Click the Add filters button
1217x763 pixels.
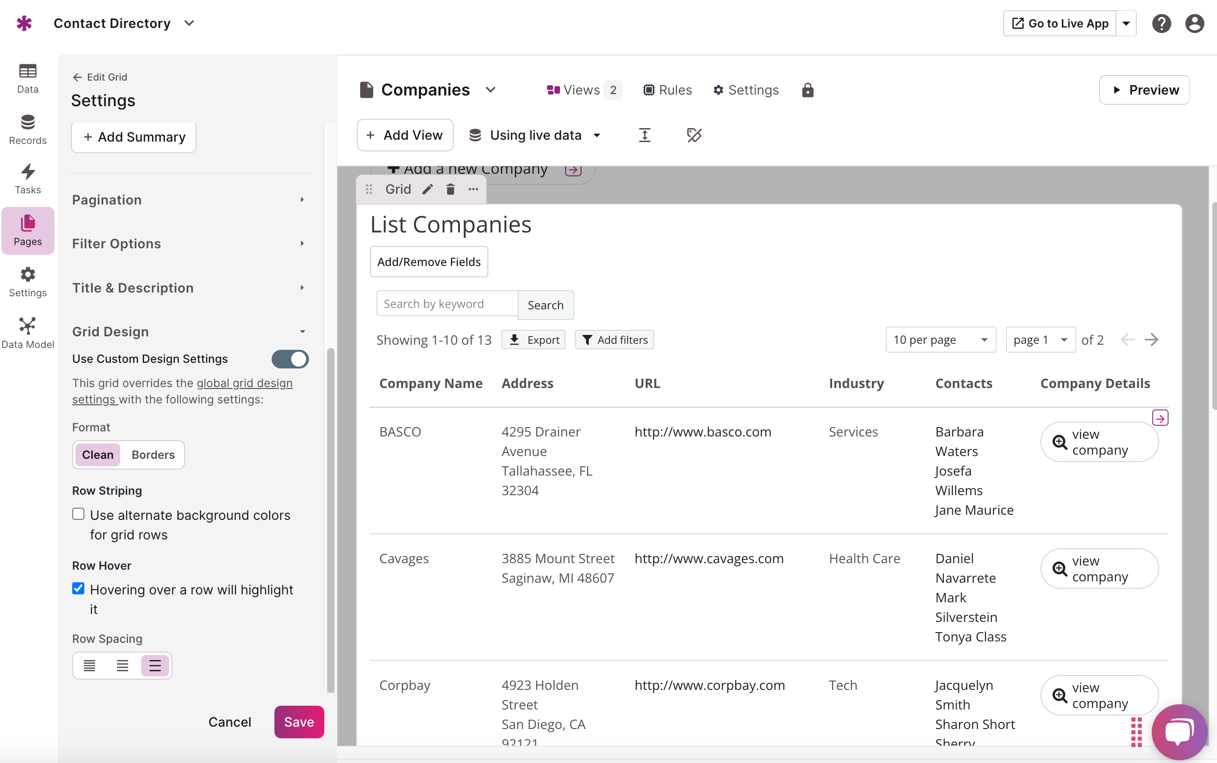(614, 340)
